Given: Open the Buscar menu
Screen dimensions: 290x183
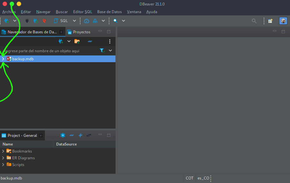Looking at the screenshot, I should [x=62, y=12].
